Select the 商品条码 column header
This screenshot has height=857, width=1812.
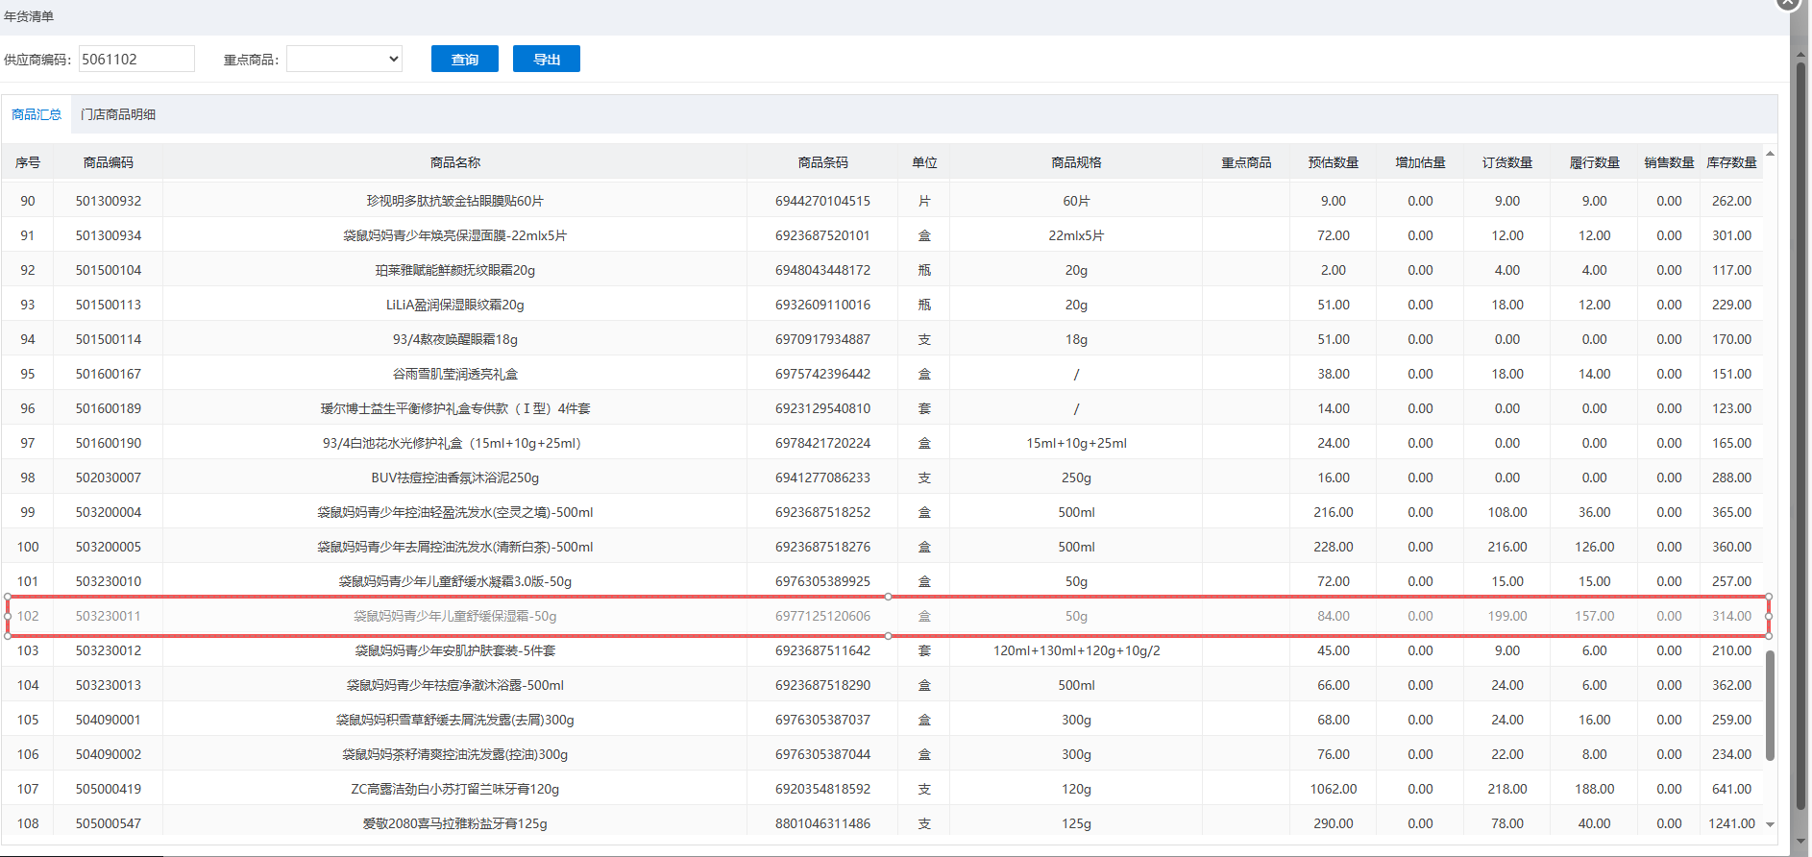[x=822, y=162]
